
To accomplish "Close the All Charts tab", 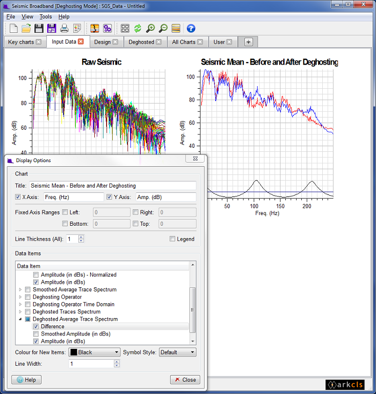I will [x=200, y=42].
